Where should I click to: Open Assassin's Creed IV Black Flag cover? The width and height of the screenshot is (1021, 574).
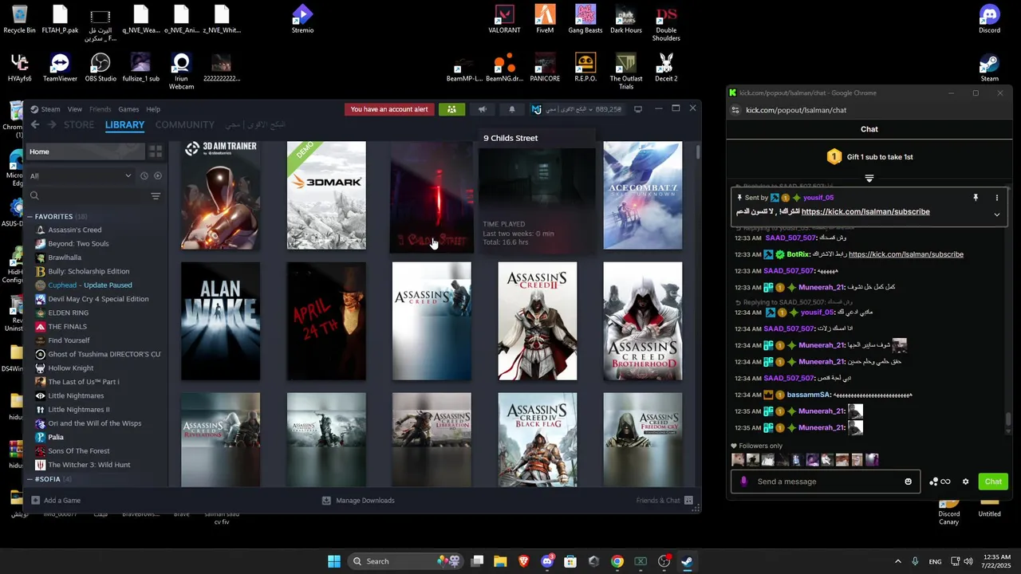(537, 439)
